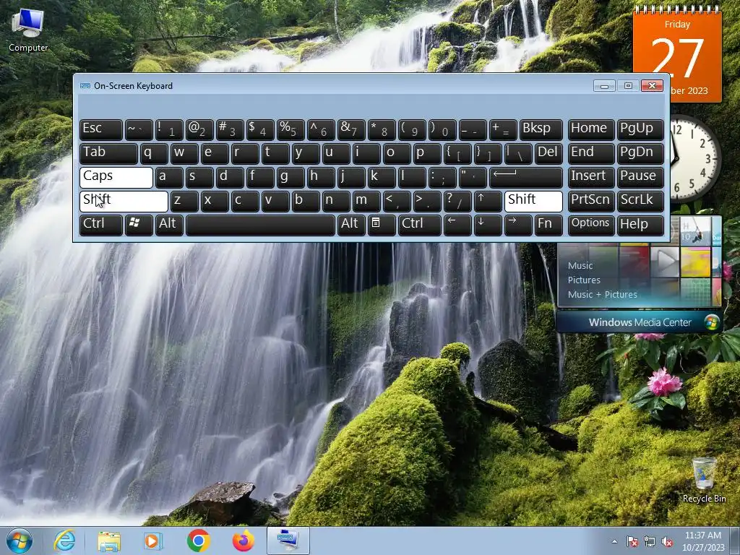Click the Del key
The image size is (740, 555).
(548, 154)
